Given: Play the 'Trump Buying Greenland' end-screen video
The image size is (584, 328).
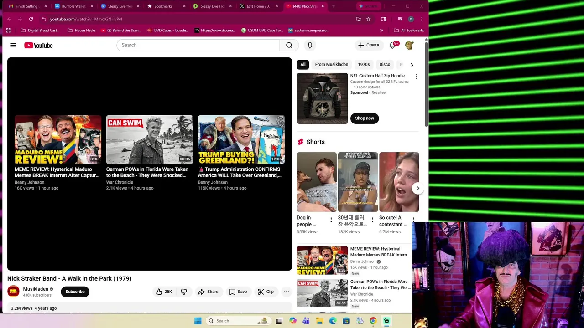Looking at the screenshot, I should coord(241,139).
